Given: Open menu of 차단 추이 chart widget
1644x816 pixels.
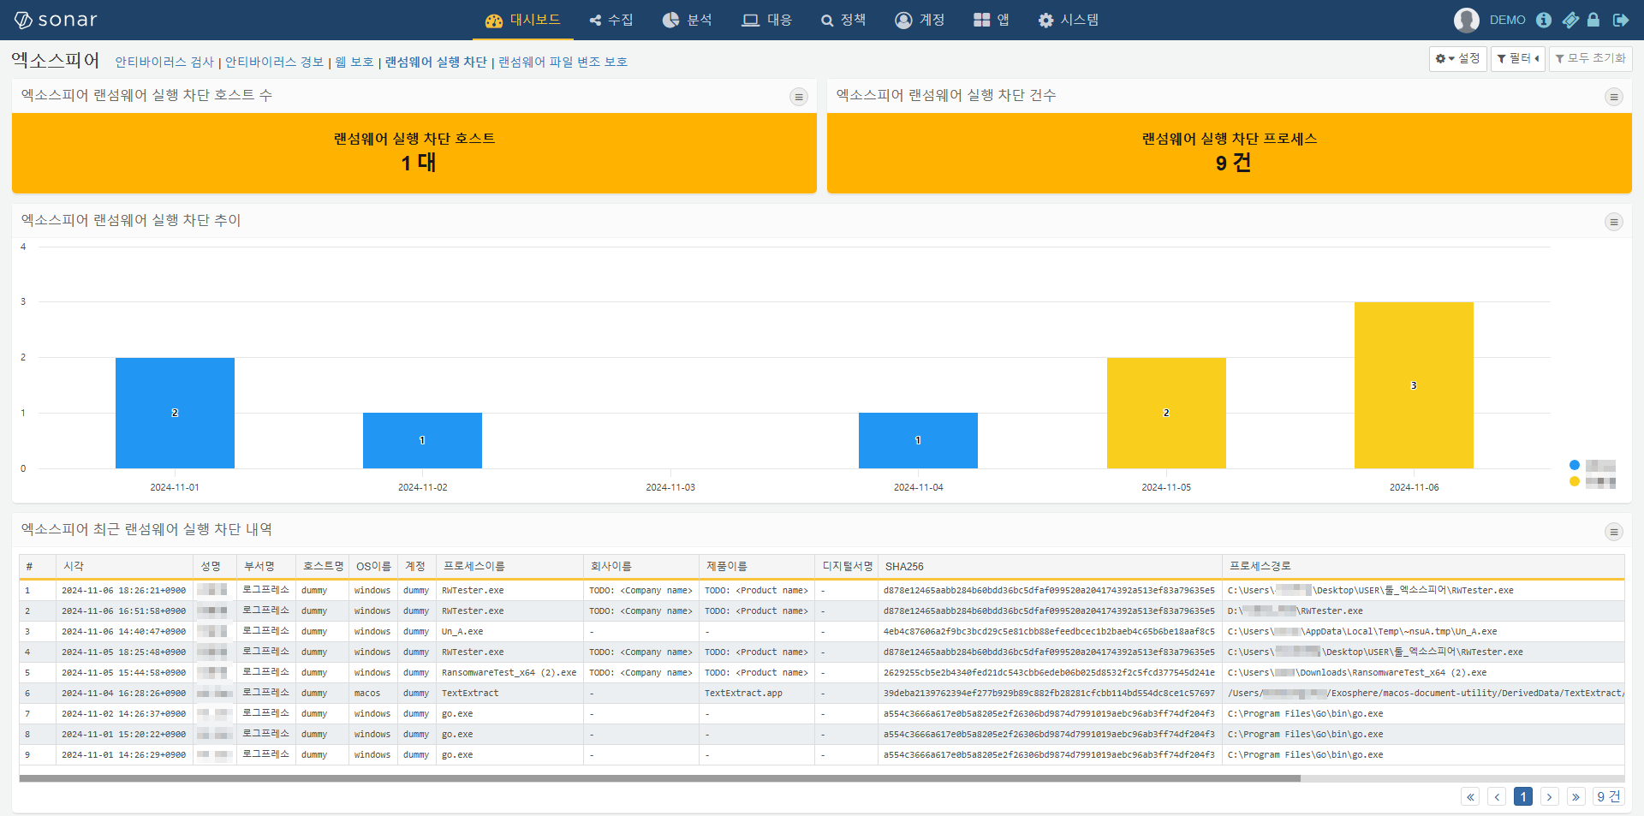Looking at the screenshot, I should point(1614,222).
